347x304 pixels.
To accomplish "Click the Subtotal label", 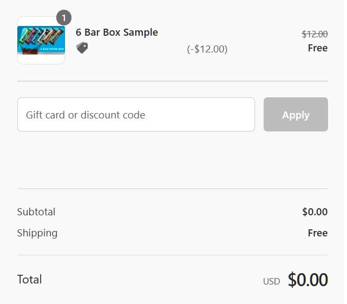I will click(36, 212).
